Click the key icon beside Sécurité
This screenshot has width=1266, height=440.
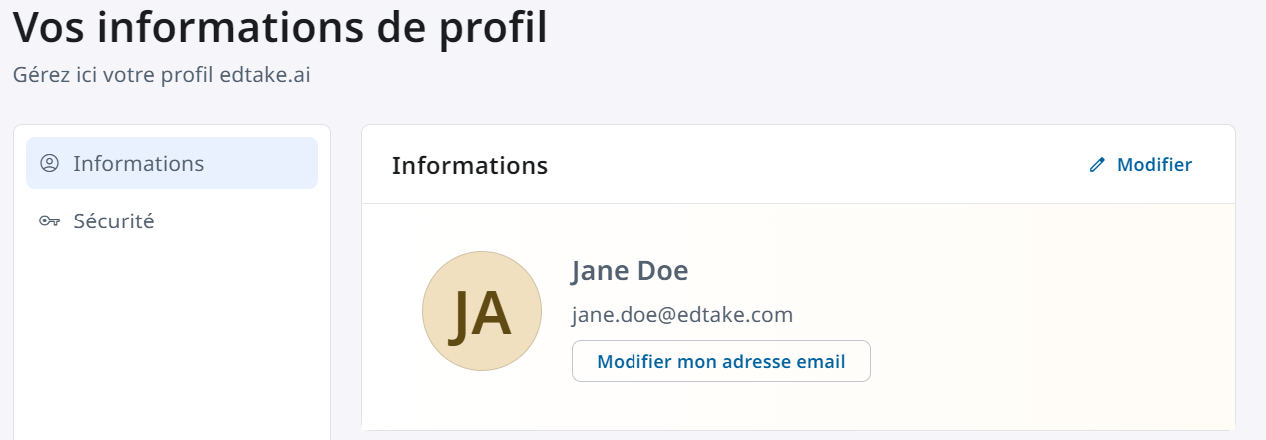point(49,221)
